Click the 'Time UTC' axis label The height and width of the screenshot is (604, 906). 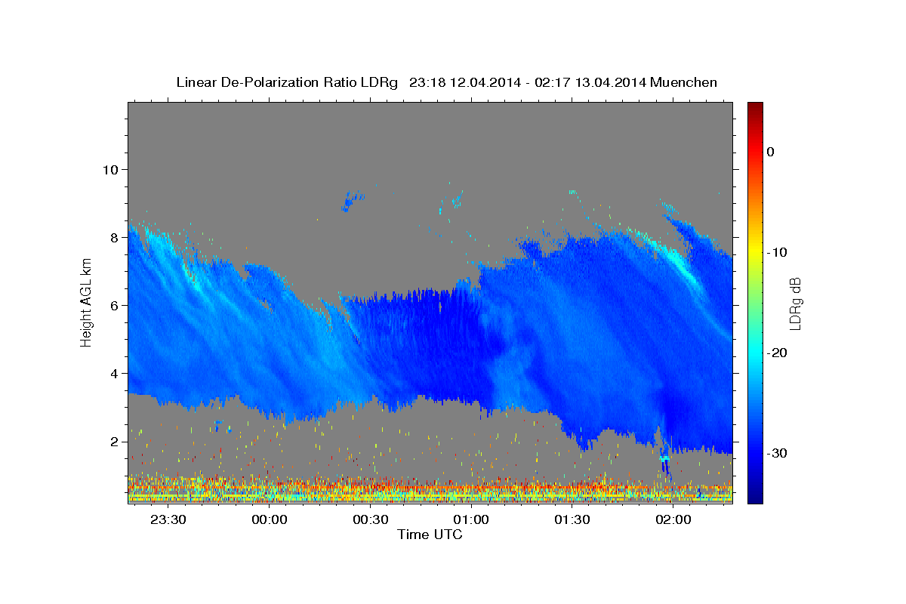430,535
